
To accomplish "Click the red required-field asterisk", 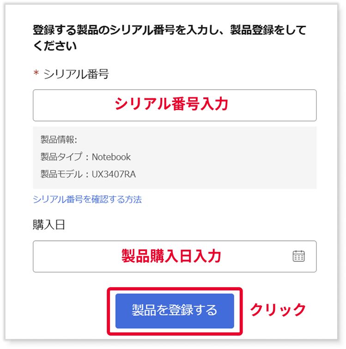I will coord(36,73).
